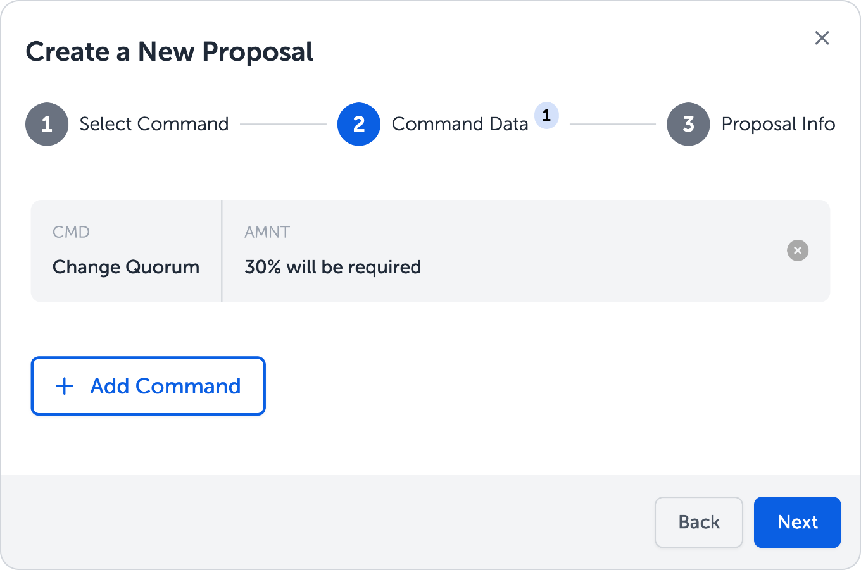Select the Change Quorum command text
The image size is (861, 570).
click(126, 267)
